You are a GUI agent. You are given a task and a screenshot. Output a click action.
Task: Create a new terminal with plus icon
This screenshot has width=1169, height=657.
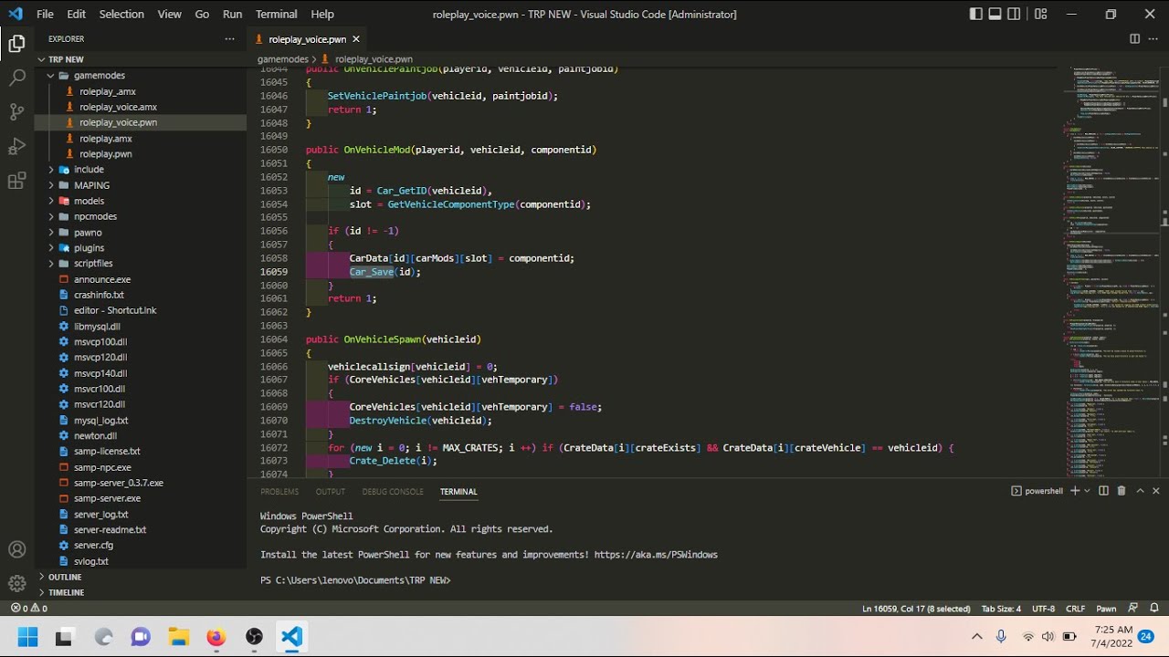click(x=1075, y=491)
